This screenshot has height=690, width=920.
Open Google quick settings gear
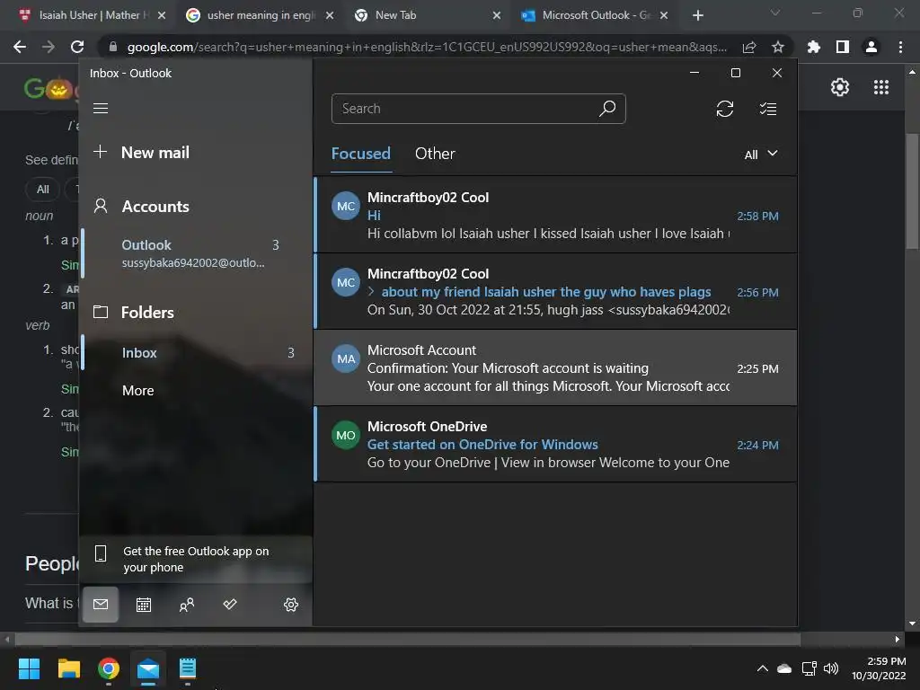click(840, 87)
